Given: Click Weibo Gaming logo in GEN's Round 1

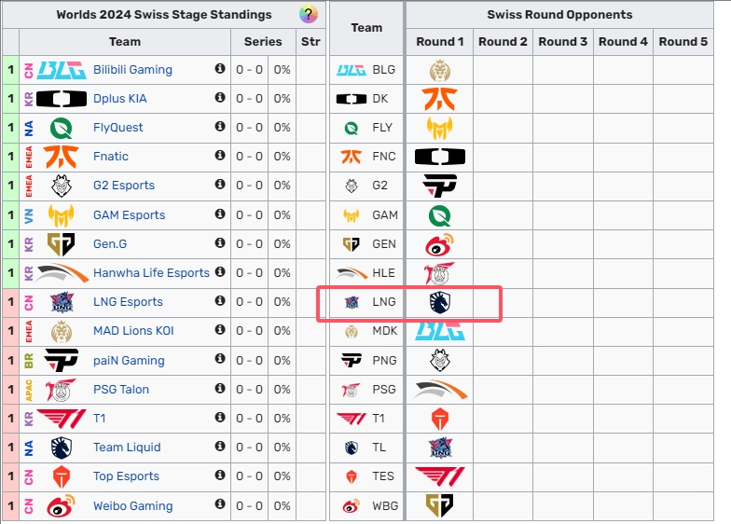Looking at the screenshot, I should (439, 244).
